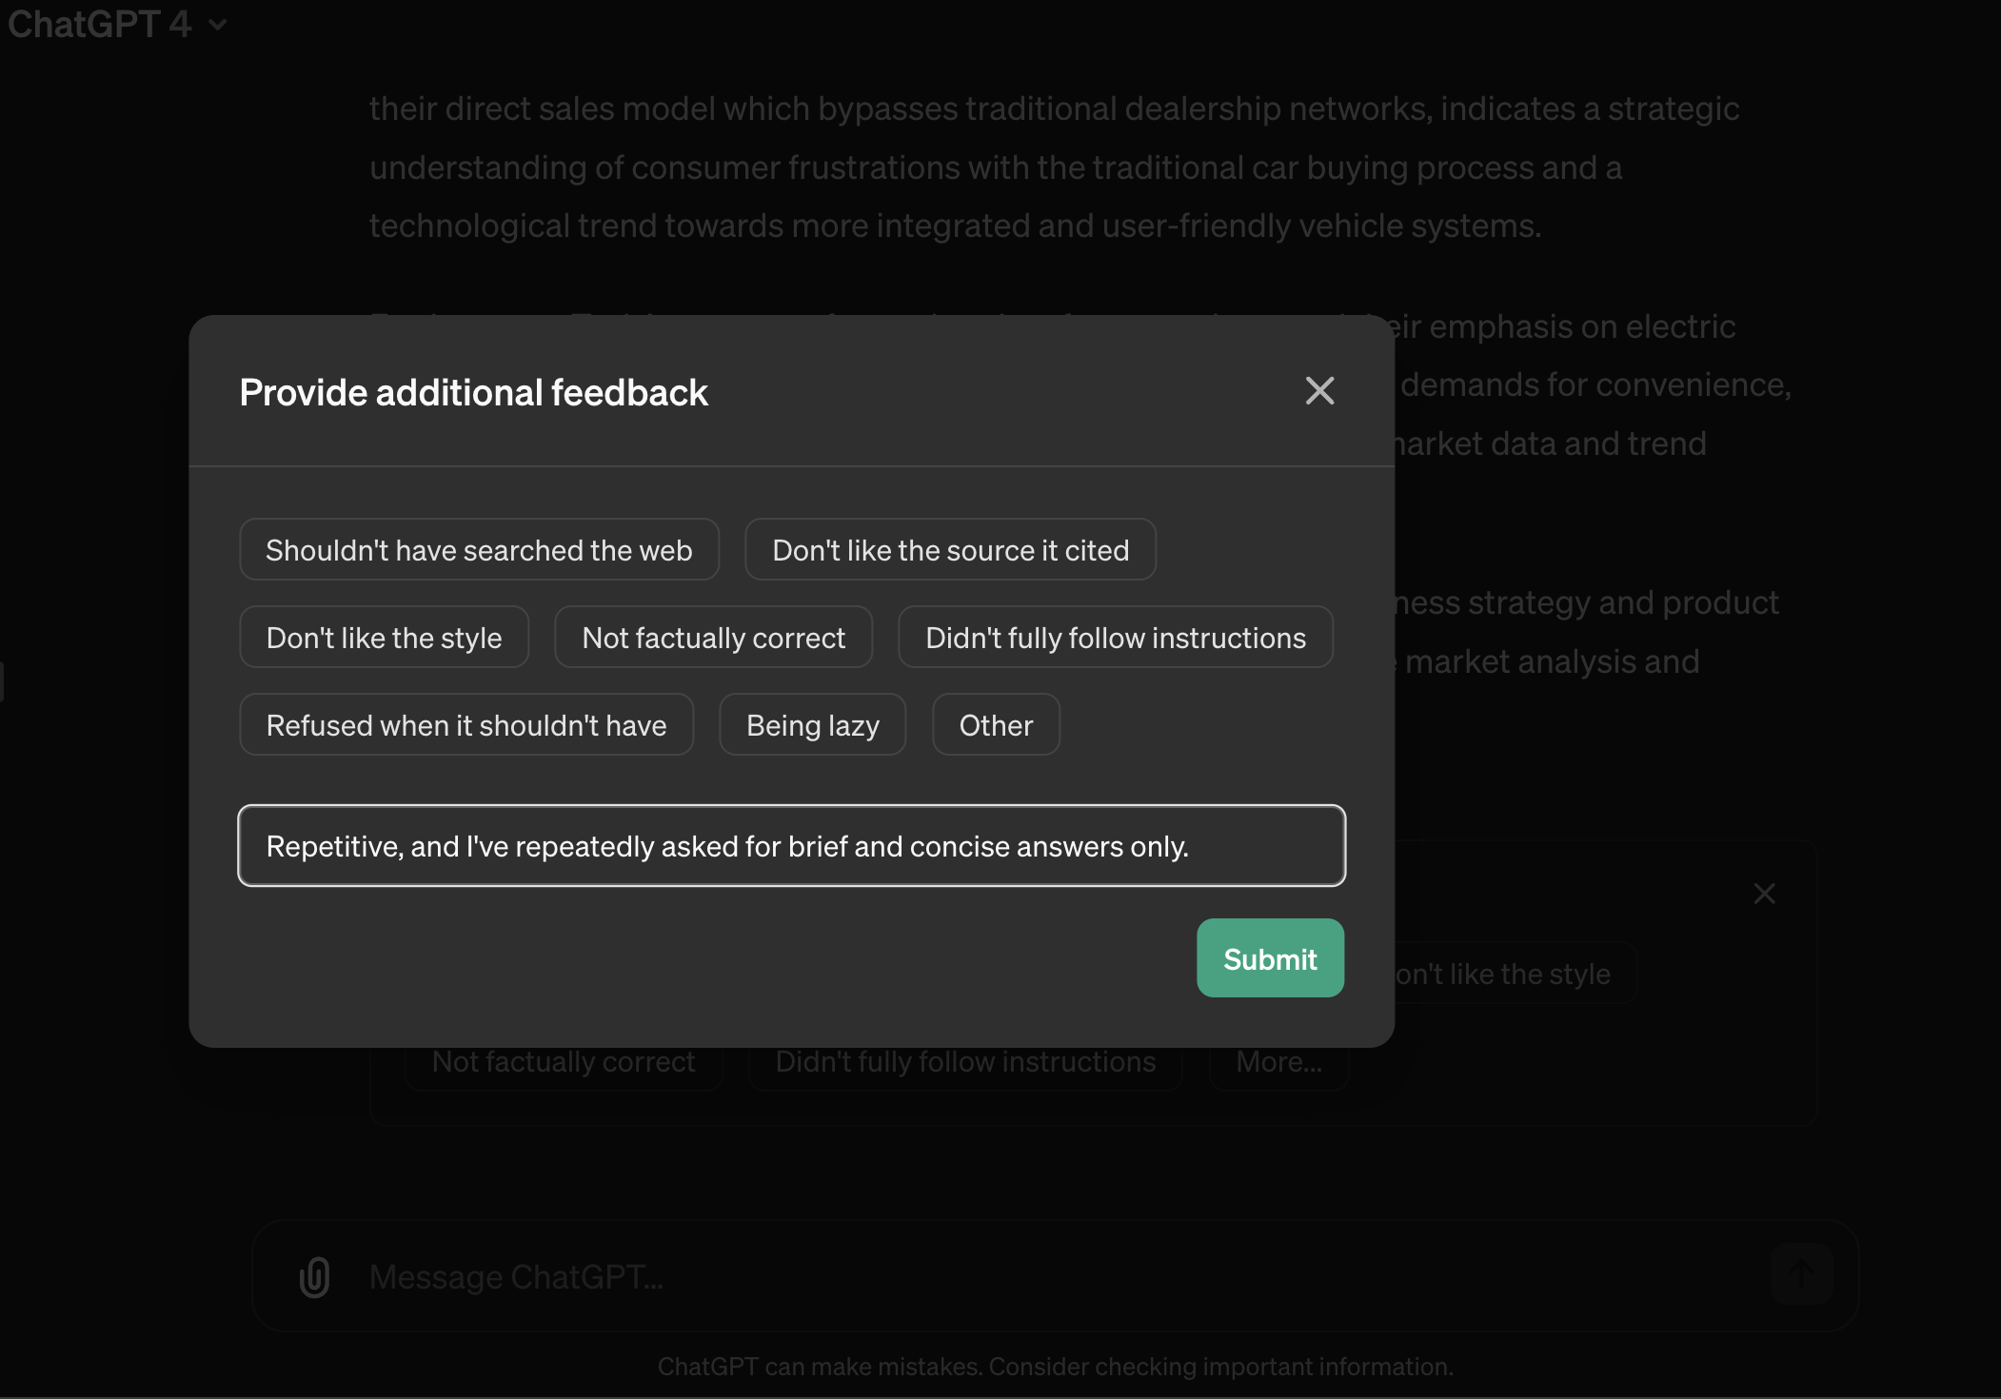Dismiss the background feedback panel X icon

pos(1764,894)
